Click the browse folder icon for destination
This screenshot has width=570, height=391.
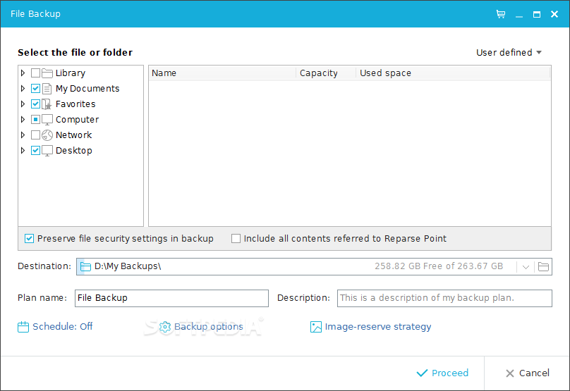(x=543, y=266)
